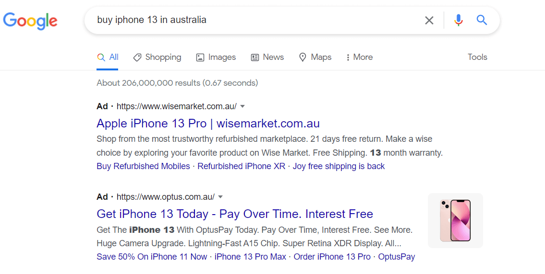Start voice search with the microphone icon

[459, 20]
